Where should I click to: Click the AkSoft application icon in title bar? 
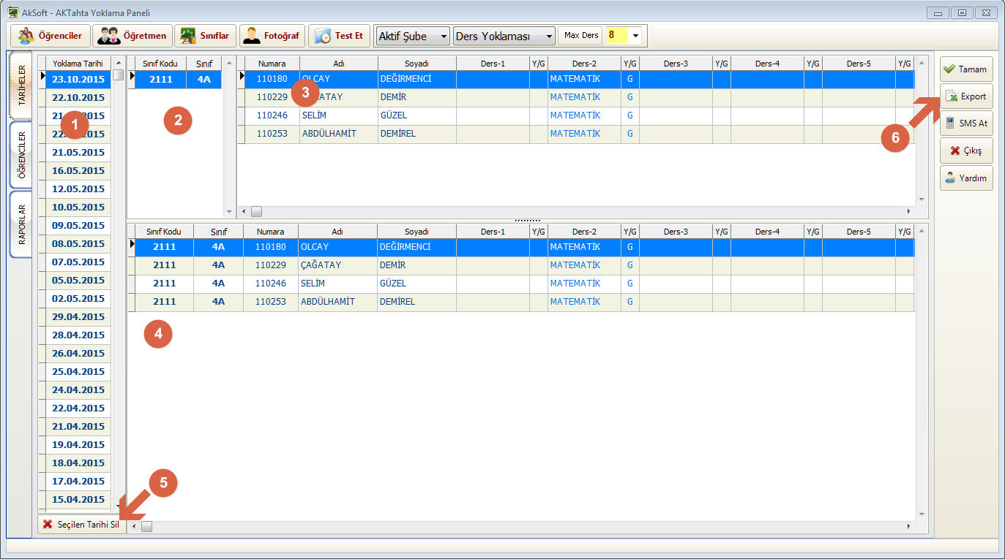13,12
